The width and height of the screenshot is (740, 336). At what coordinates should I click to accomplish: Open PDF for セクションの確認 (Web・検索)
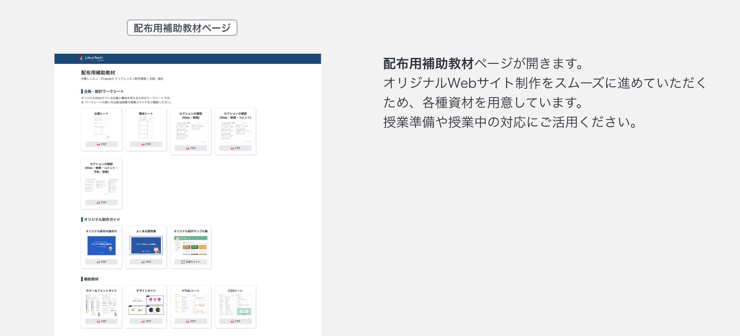191,148
